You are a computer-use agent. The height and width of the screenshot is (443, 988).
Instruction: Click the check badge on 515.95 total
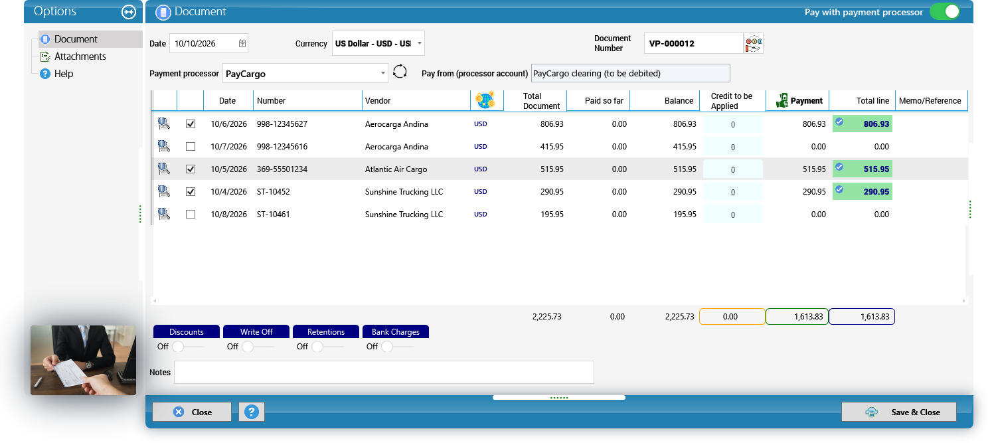point(839,167)
